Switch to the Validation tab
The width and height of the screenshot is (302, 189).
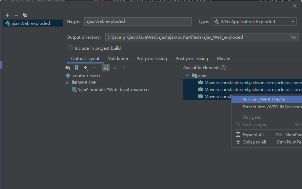(118, 59)
